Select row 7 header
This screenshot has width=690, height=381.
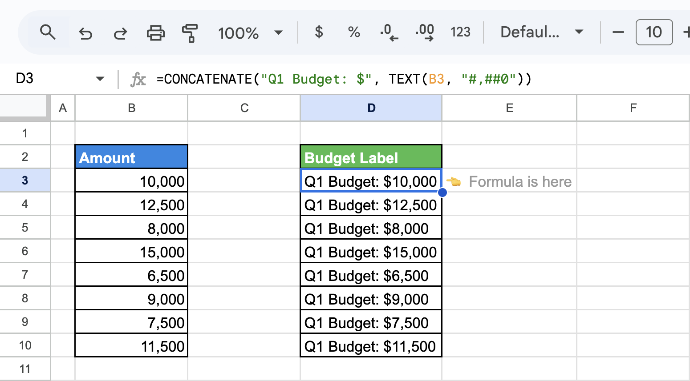[25, 274]
